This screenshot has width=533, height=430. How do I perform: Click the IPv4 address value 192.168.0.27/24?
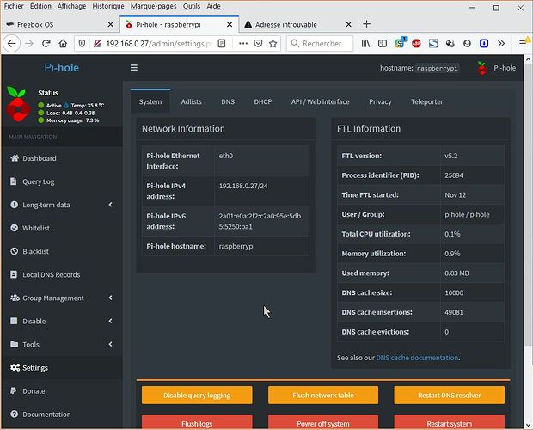click(x=243, y=186)
